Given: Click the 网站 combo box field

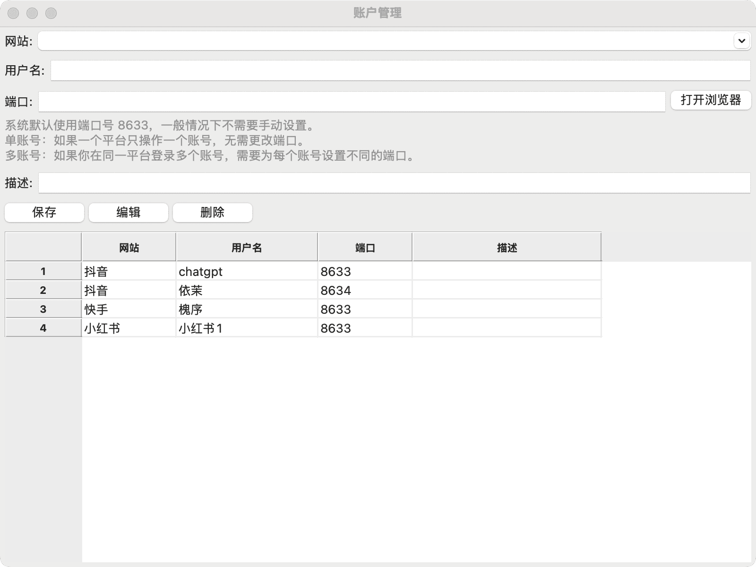Looking at the screenshot, I should [394, 41].
